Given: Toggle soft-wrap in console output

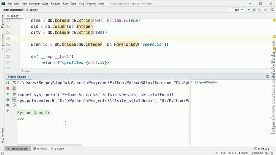Looking at the screenshot, I should pos(14,83).
